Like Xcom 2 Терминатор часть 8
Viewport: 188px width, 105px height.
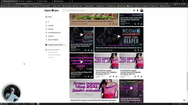pos(88,50)
